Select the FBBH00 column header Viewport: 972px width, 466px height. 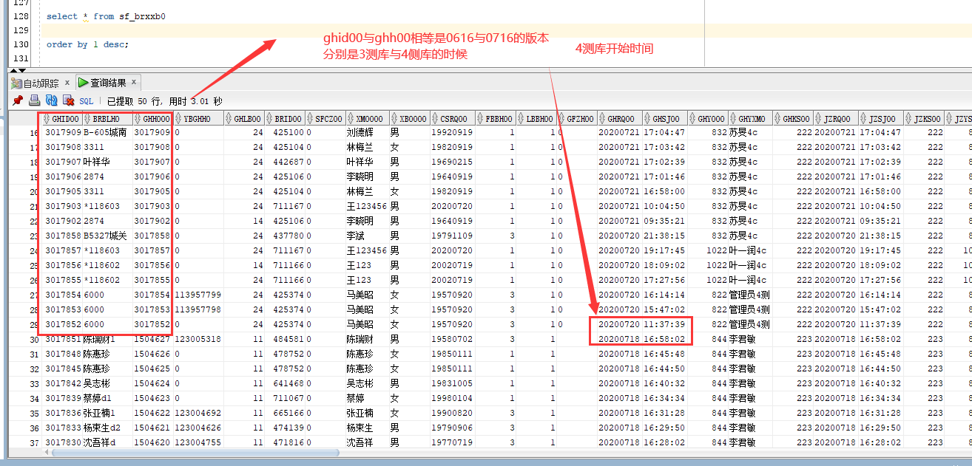click(496, 118)
